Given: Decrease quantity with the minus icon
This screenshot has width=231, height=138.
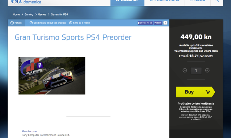Looking at the screenshot, I should click(x=185, y=70).
